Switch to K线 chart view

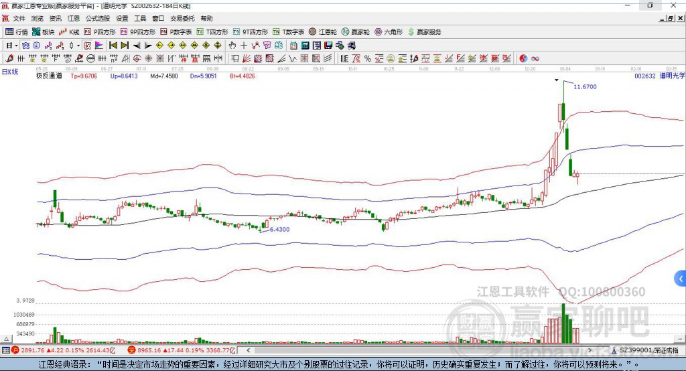[x=69, y=32]
